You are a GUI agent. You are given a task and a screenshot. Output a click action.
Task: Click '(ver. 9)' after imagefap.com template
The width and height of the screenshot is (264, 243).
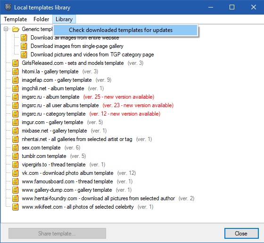(103, 80)
